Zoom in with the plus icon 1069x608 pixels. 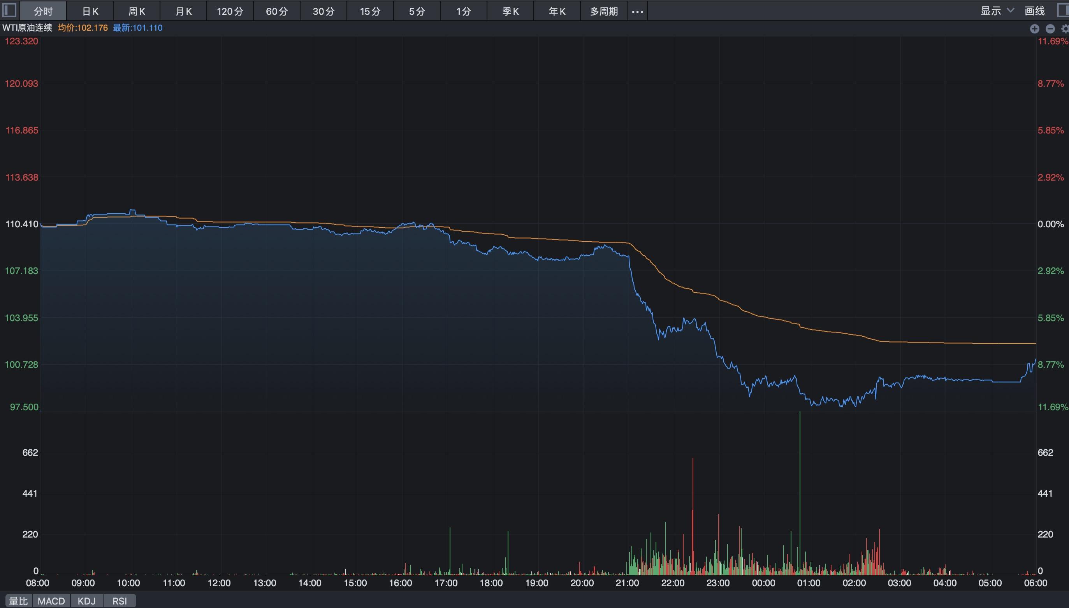click(x=1034, y=28)
